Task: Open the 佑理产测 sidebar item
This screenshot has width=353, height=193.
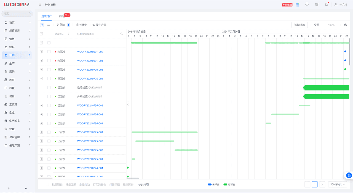Action: (18, 145)
